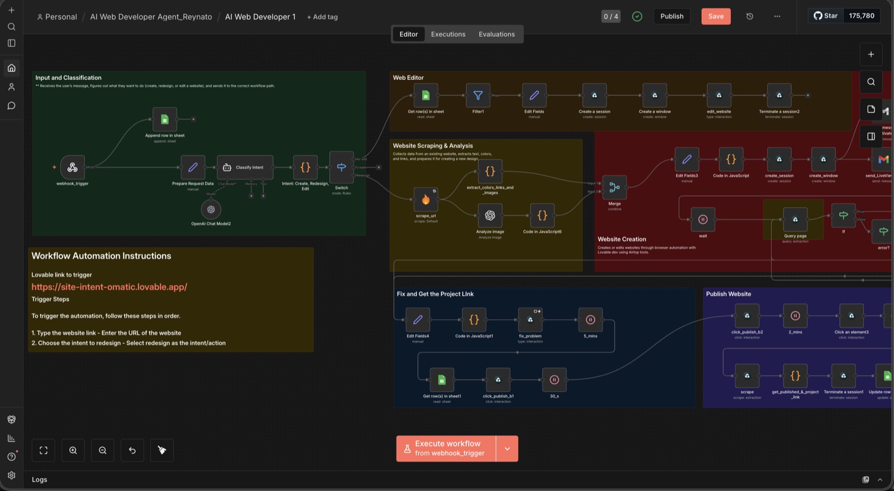The image size is (894, 491).
Task: Open the sidebar chat section
Action: point(11,105)
